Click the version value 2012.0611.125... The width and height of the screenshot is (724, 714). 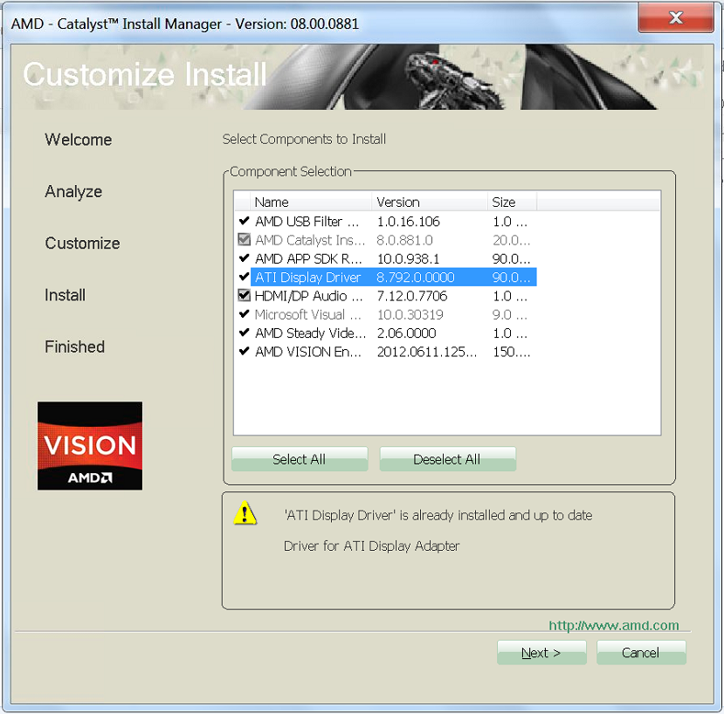(x=427, y=352)
